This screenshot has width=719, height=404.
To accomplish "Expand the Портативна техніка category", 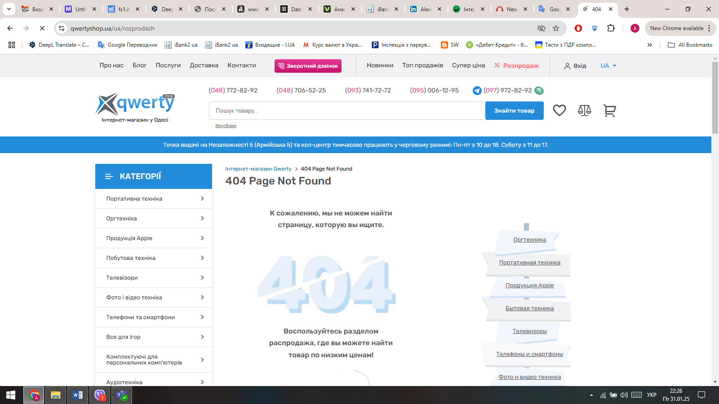I will tap(153, 199).
